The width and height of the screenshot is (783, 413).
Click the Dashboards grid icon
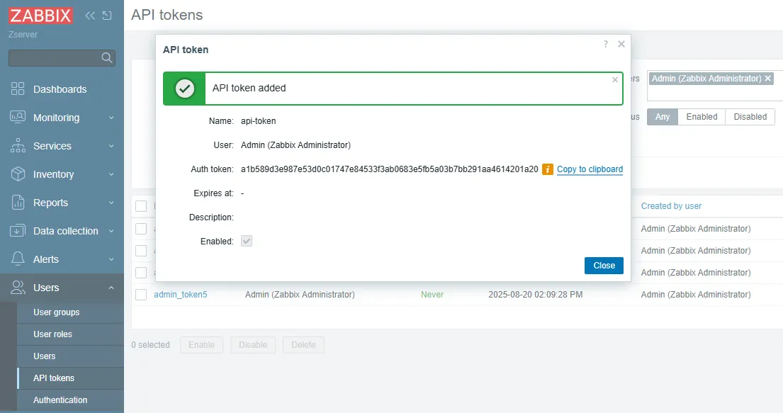pos(18,89)
